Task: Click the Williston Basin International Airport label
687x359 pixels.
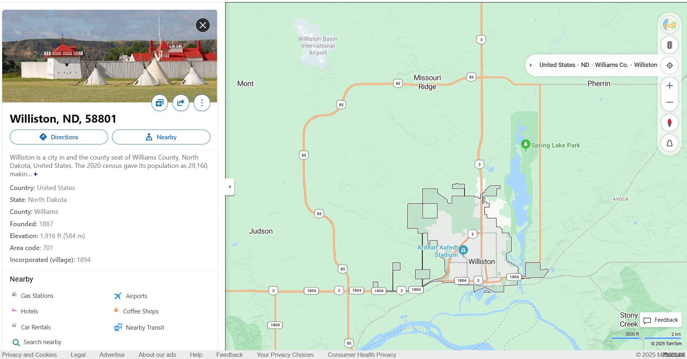Action: 318,46
